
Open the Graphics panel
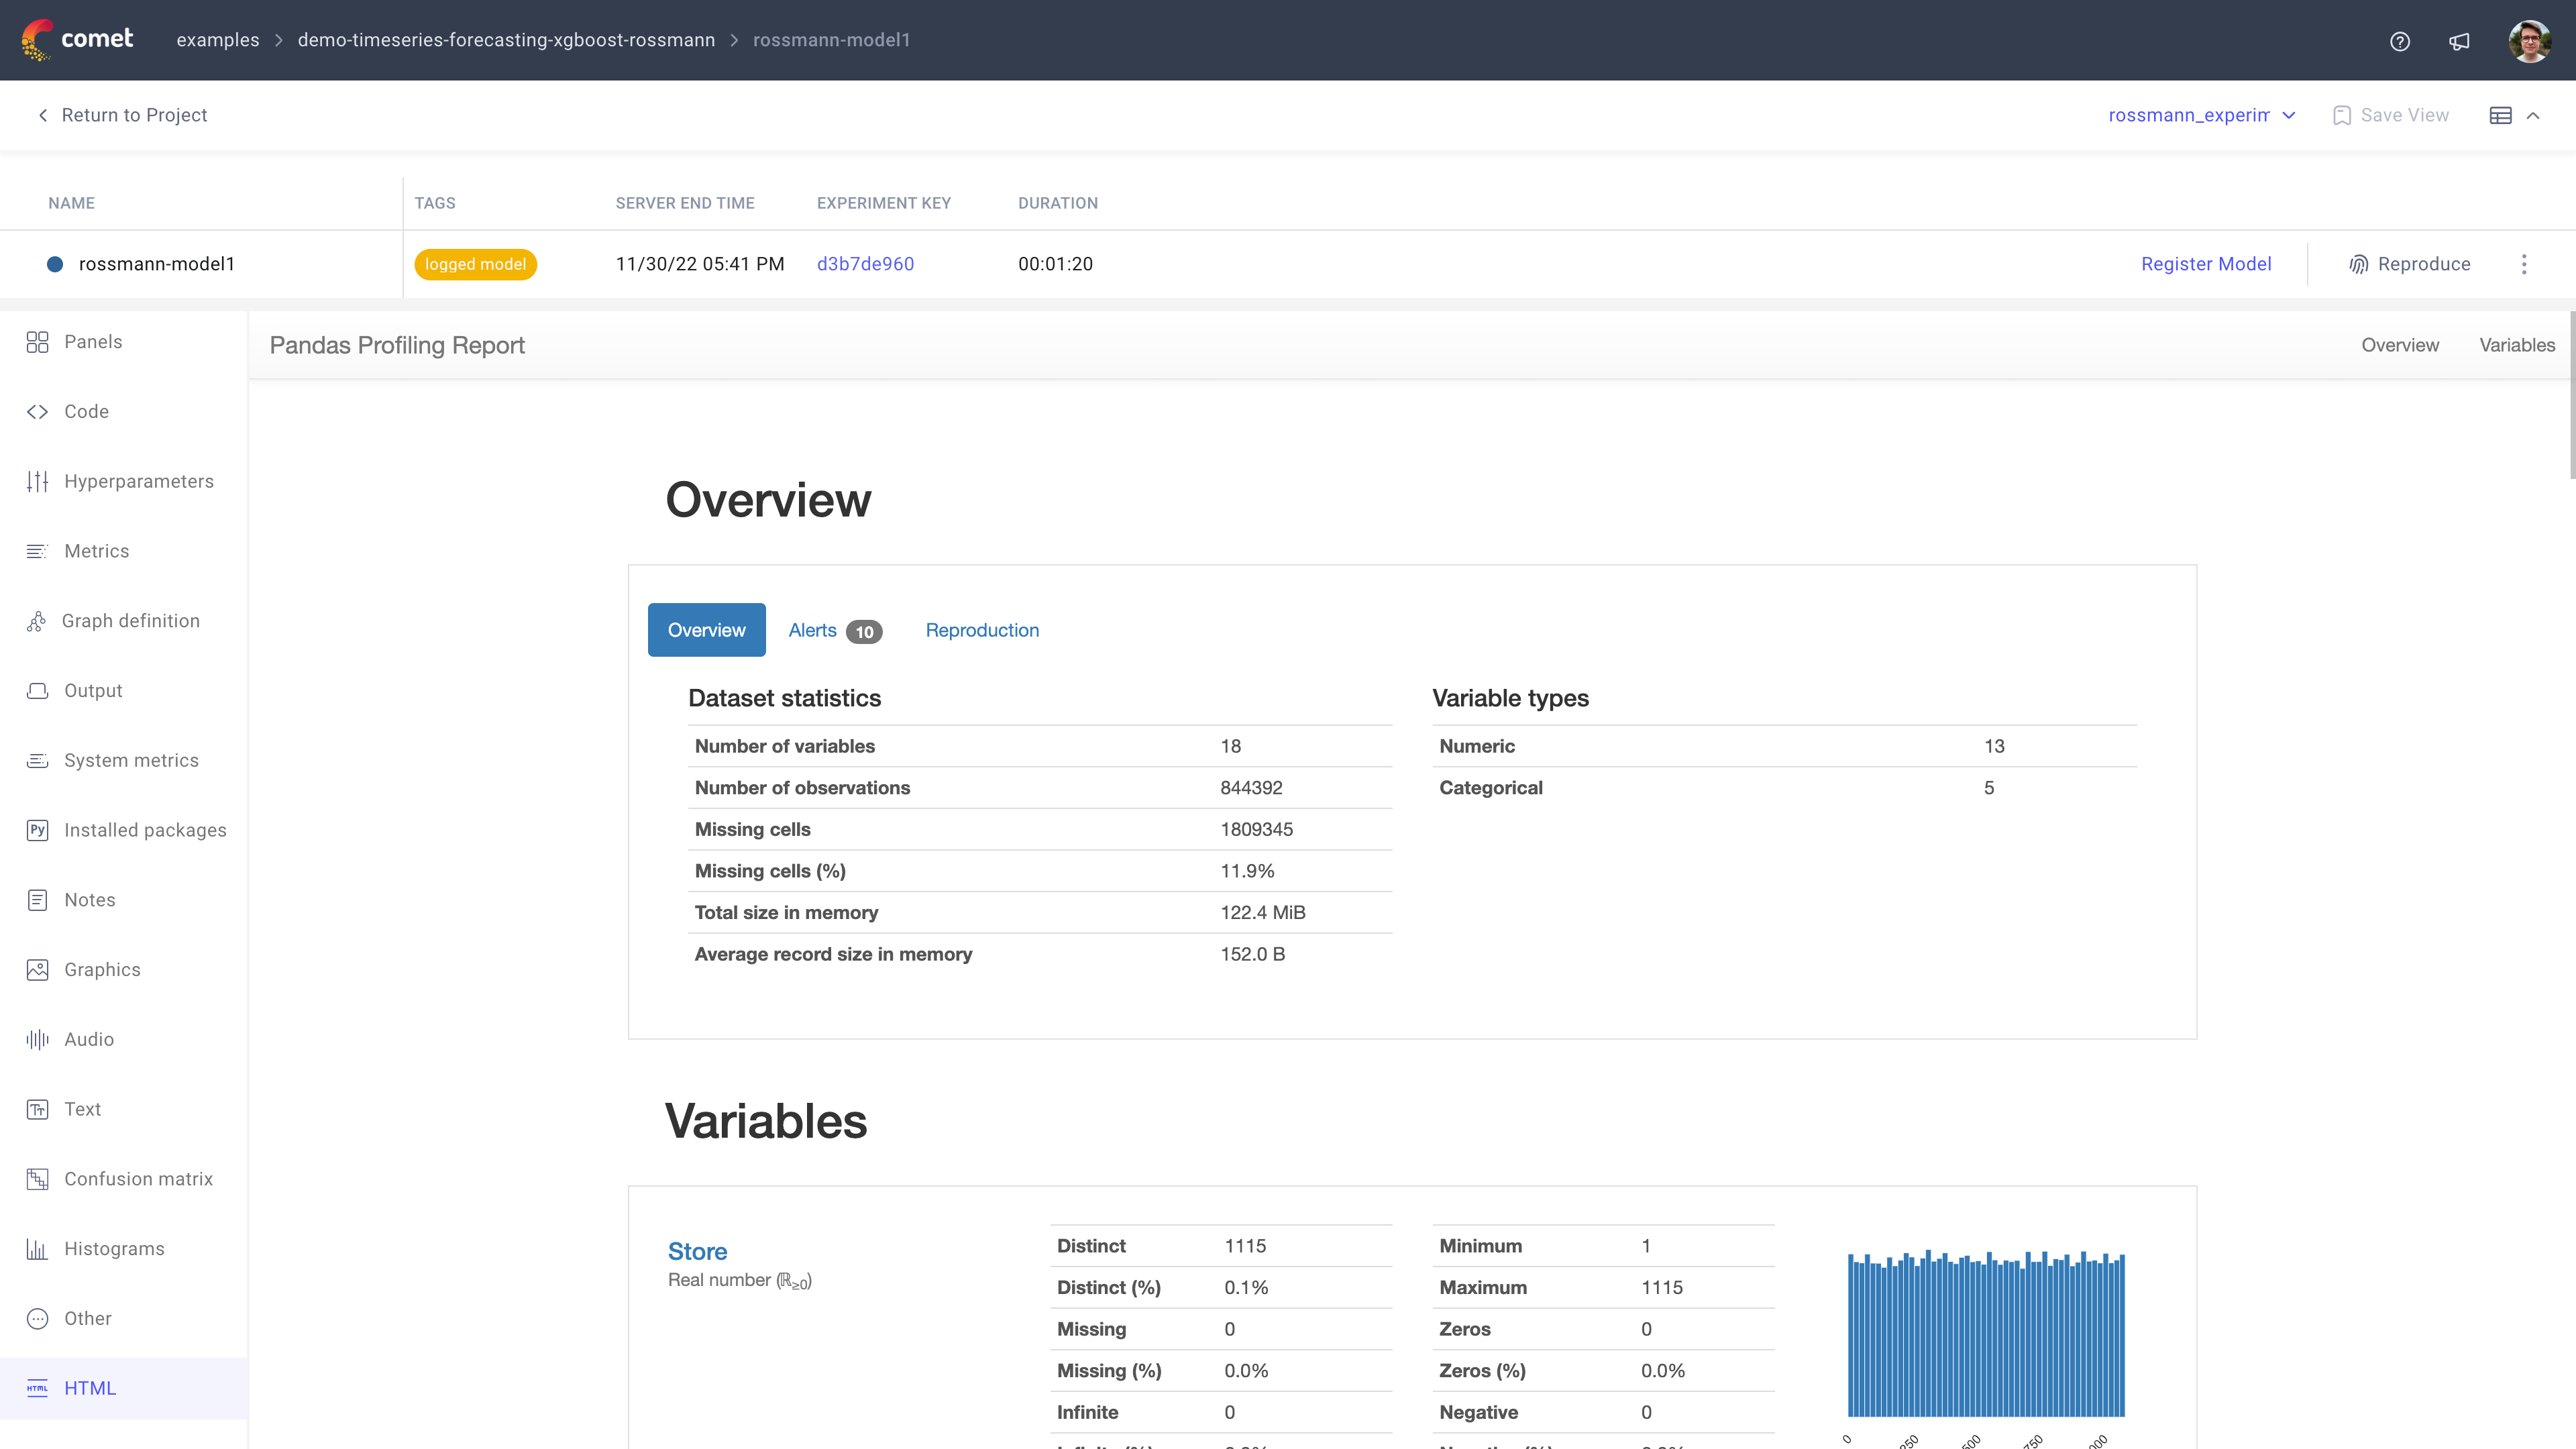(102, 969)
